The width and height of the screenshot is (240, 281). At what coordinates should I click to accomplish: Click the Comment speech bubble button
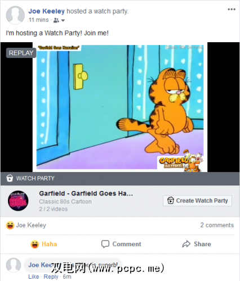click(x=121, y=244)
